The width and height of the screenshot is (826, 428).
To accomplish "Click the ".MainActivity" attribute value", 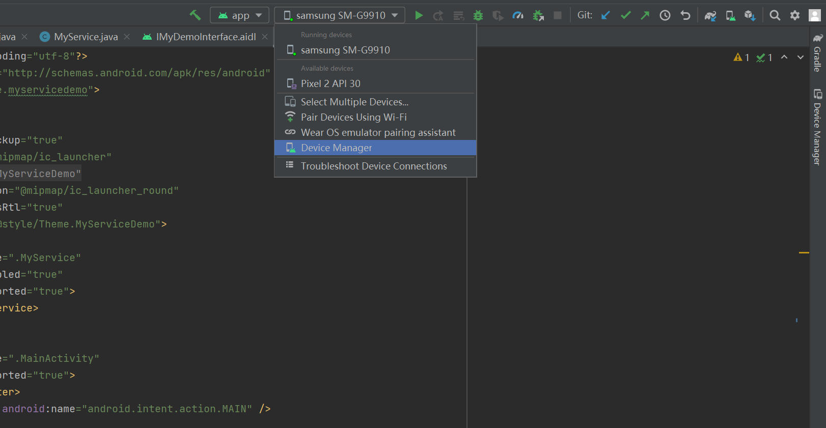I will (54, 358).
